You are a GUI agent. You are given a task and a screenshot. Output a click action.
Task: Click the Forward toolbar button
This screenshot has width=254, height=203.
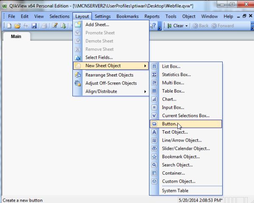click(x=223, y=26)
